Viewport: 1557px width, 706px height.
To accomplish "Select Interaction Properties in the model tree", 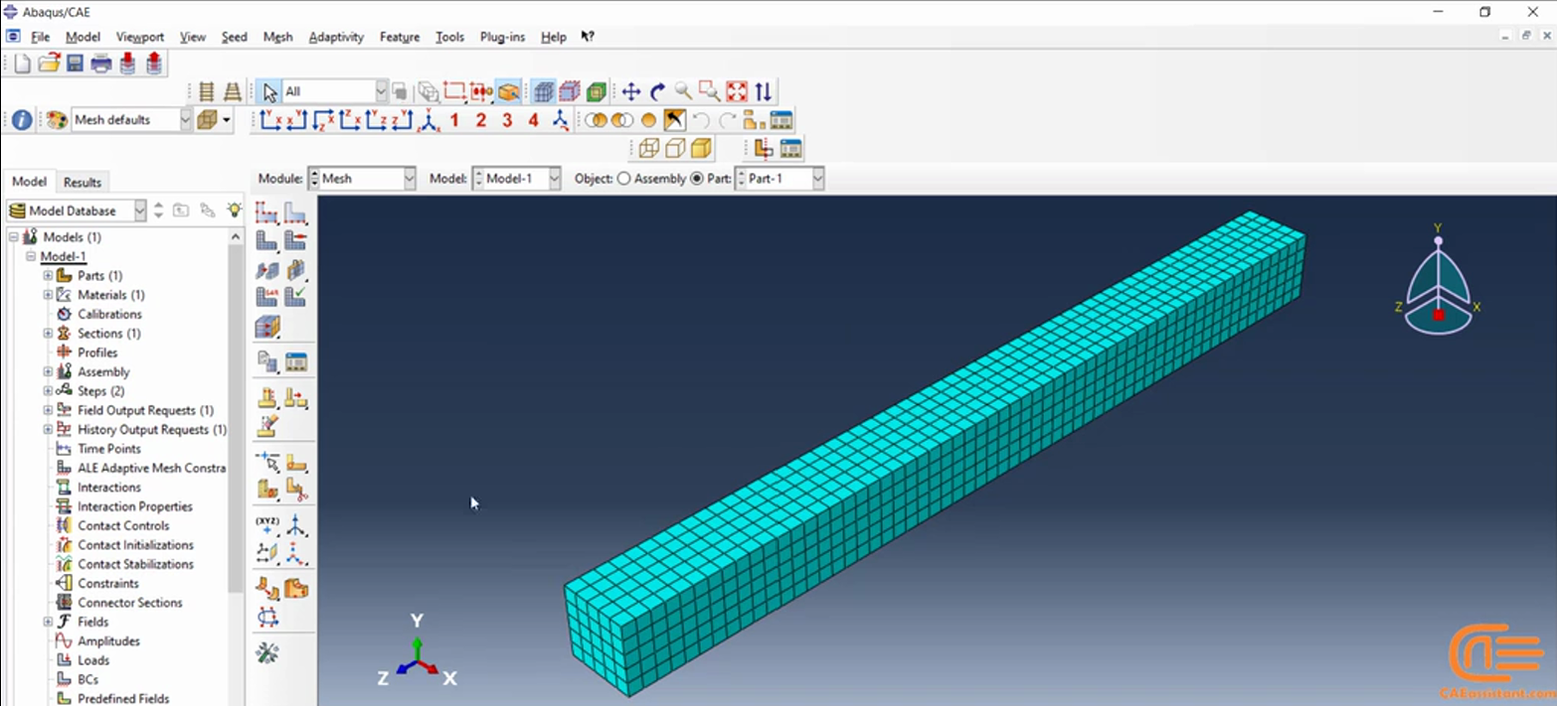I will (x=135, y=506).
